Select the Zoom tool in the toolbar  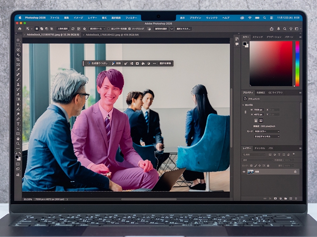click(x=18, y=143)
